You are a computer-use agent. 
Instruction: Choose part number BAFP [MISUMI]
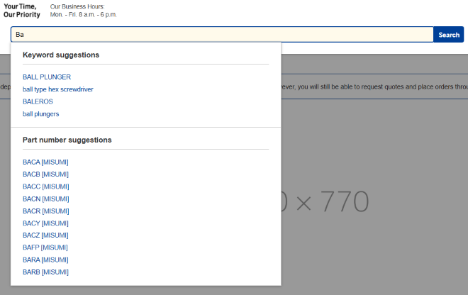[45, 247]
